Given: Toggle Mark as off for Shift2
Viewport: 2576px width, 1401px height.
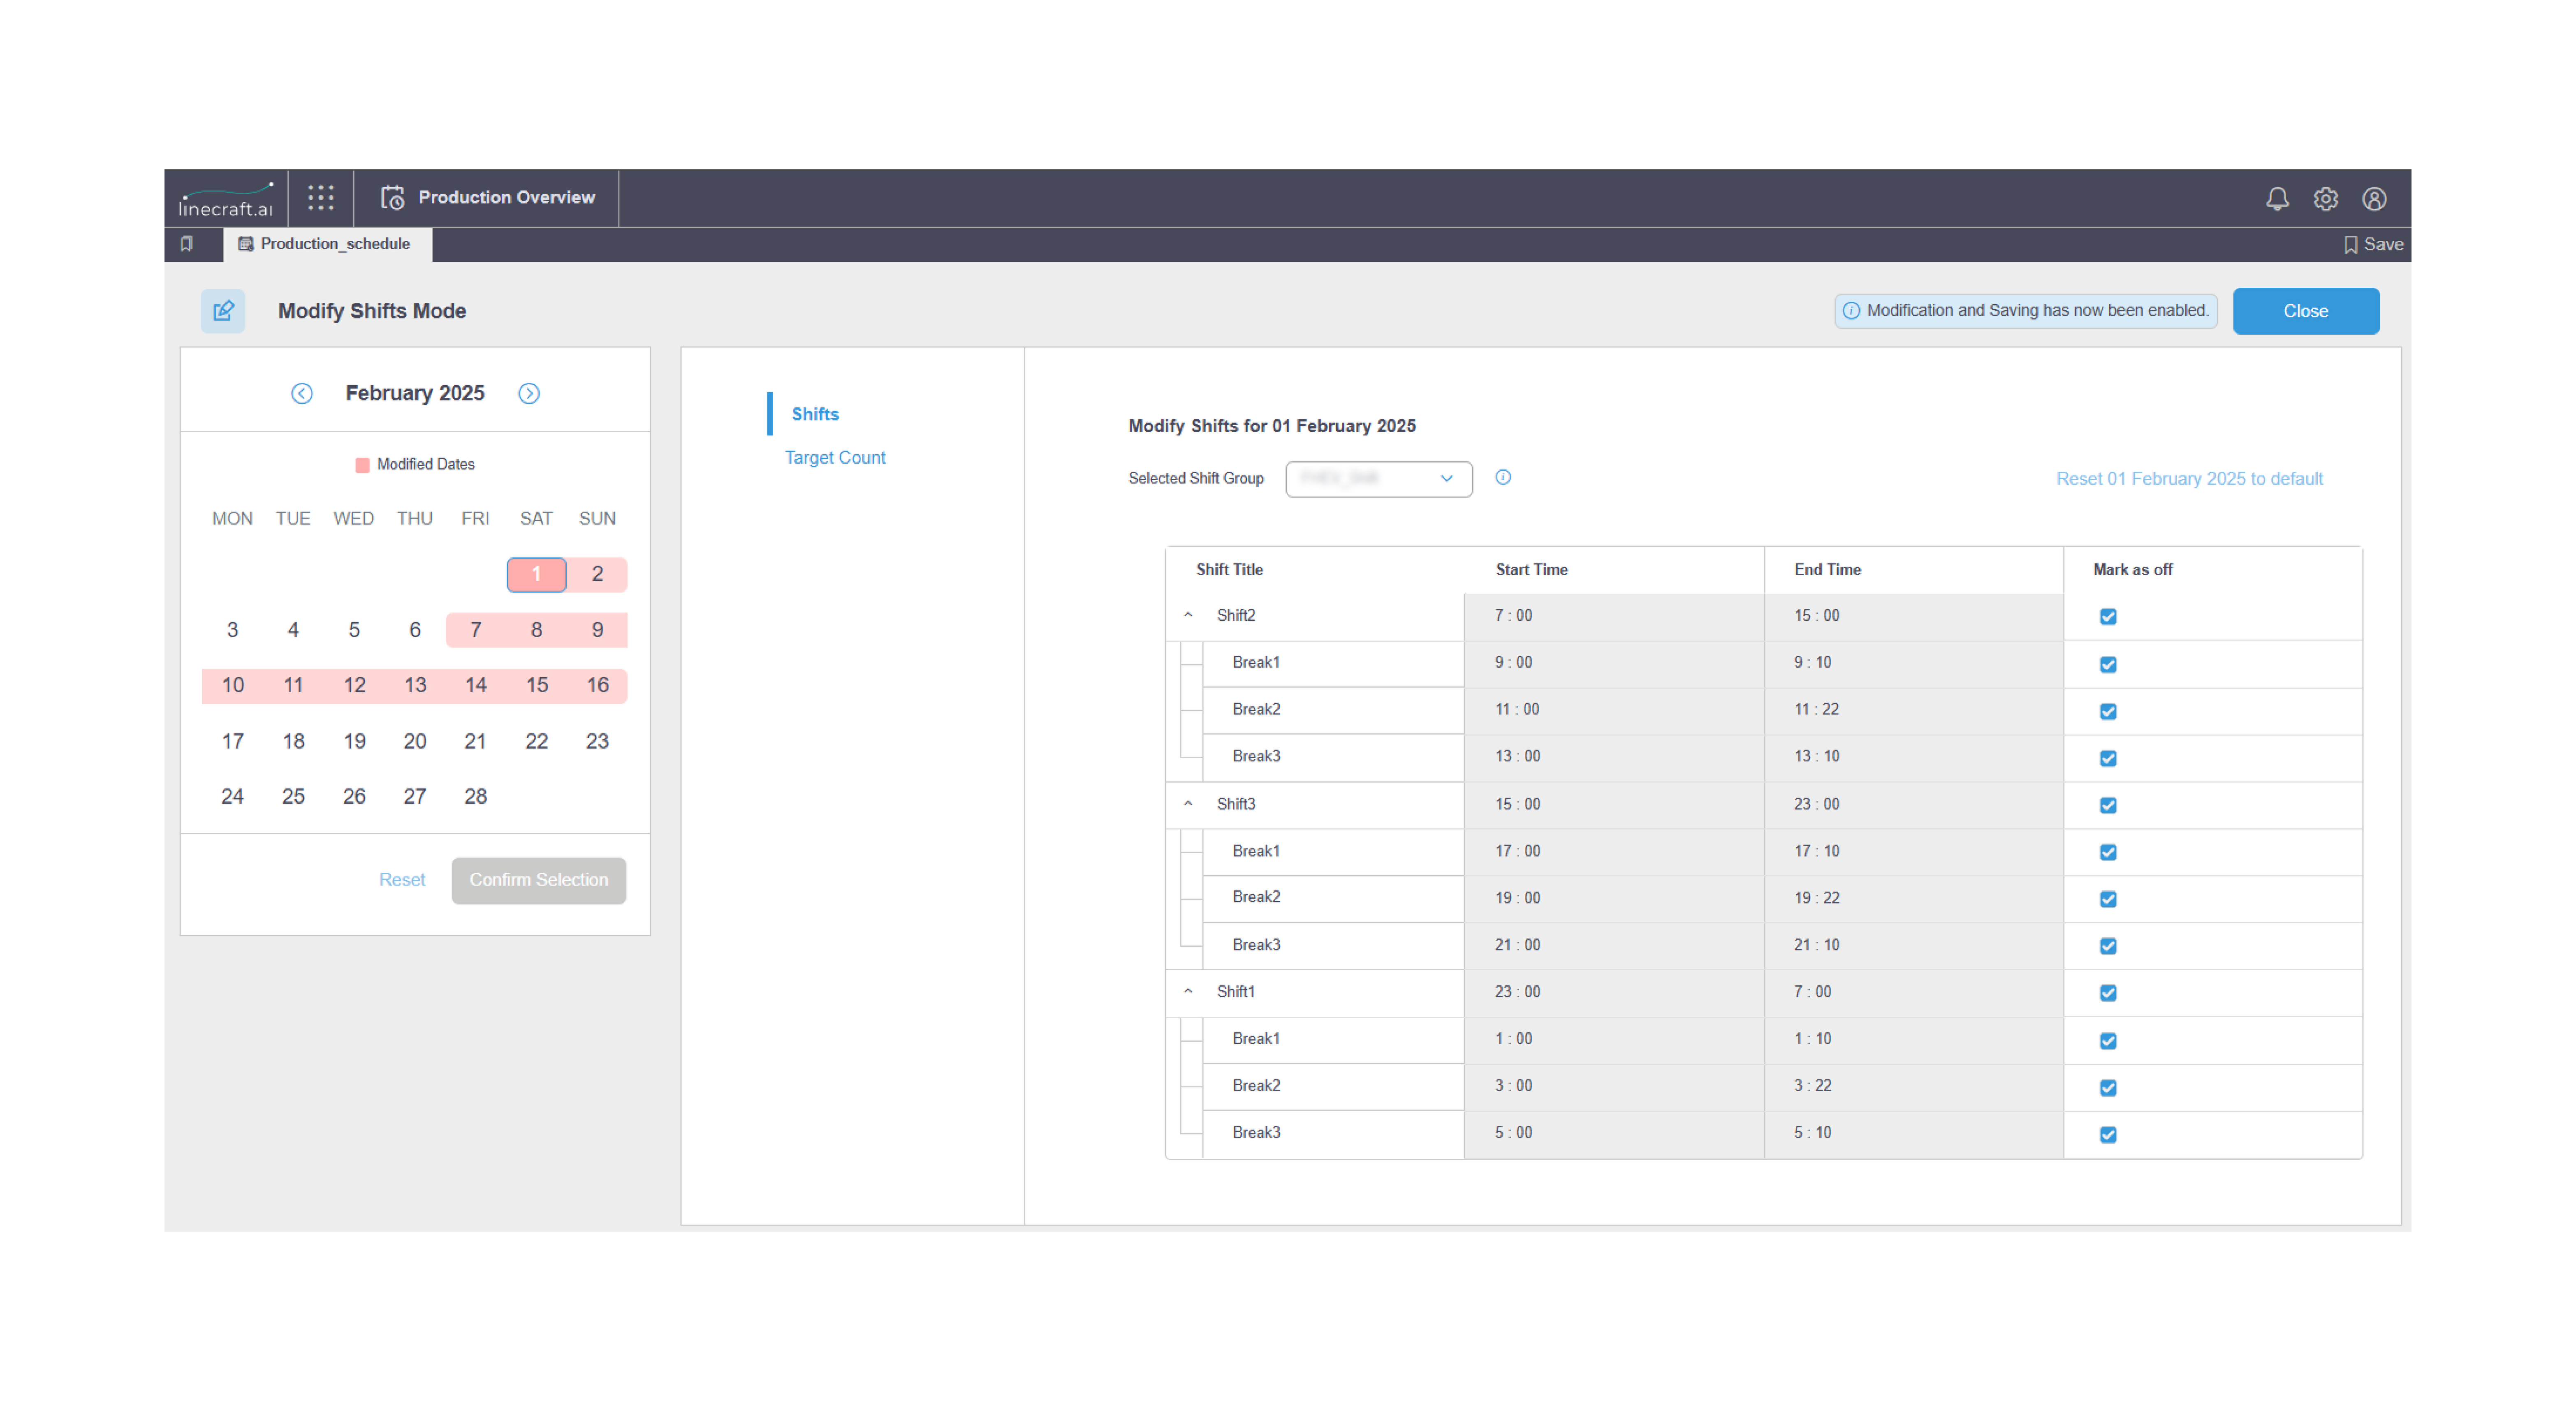Looking at the screenshot, I should [x=2108, y=617].
